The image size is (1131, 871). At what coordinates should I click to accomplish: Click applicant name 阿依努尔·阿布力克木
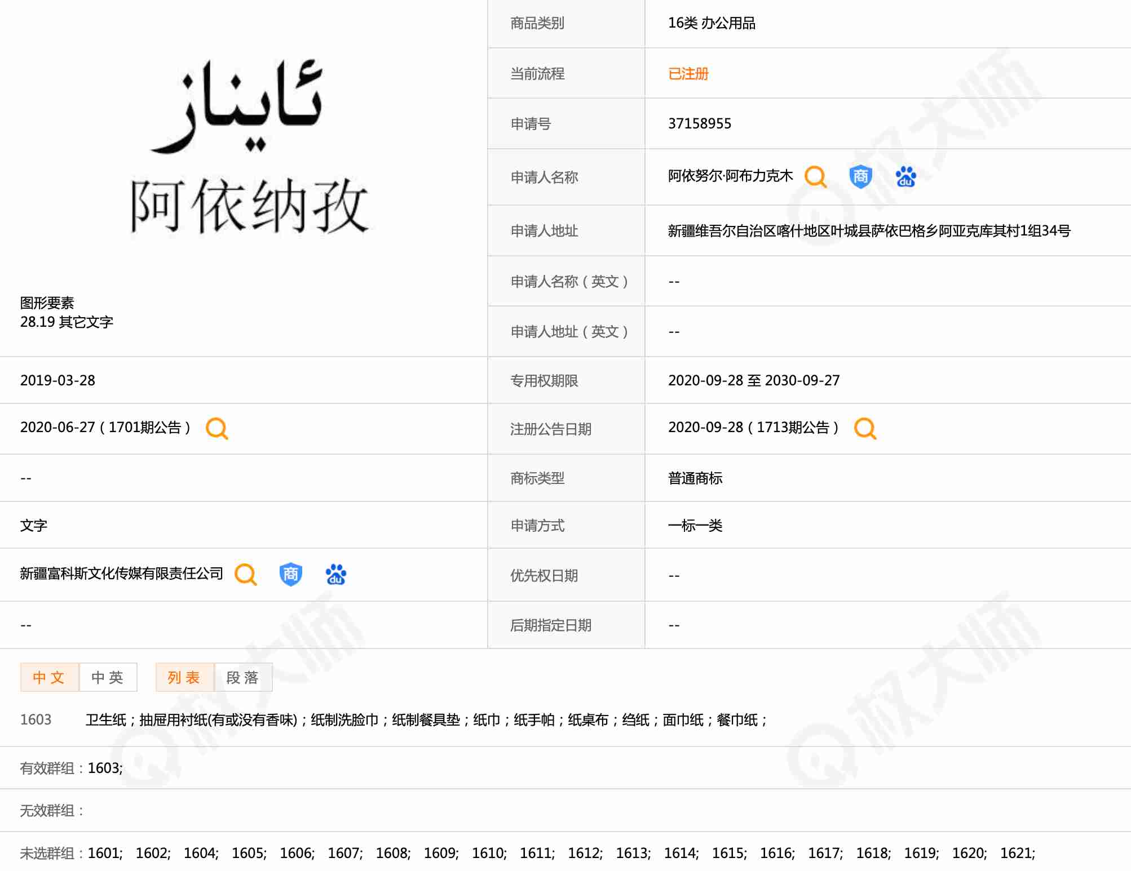click(x=730, y=176)
